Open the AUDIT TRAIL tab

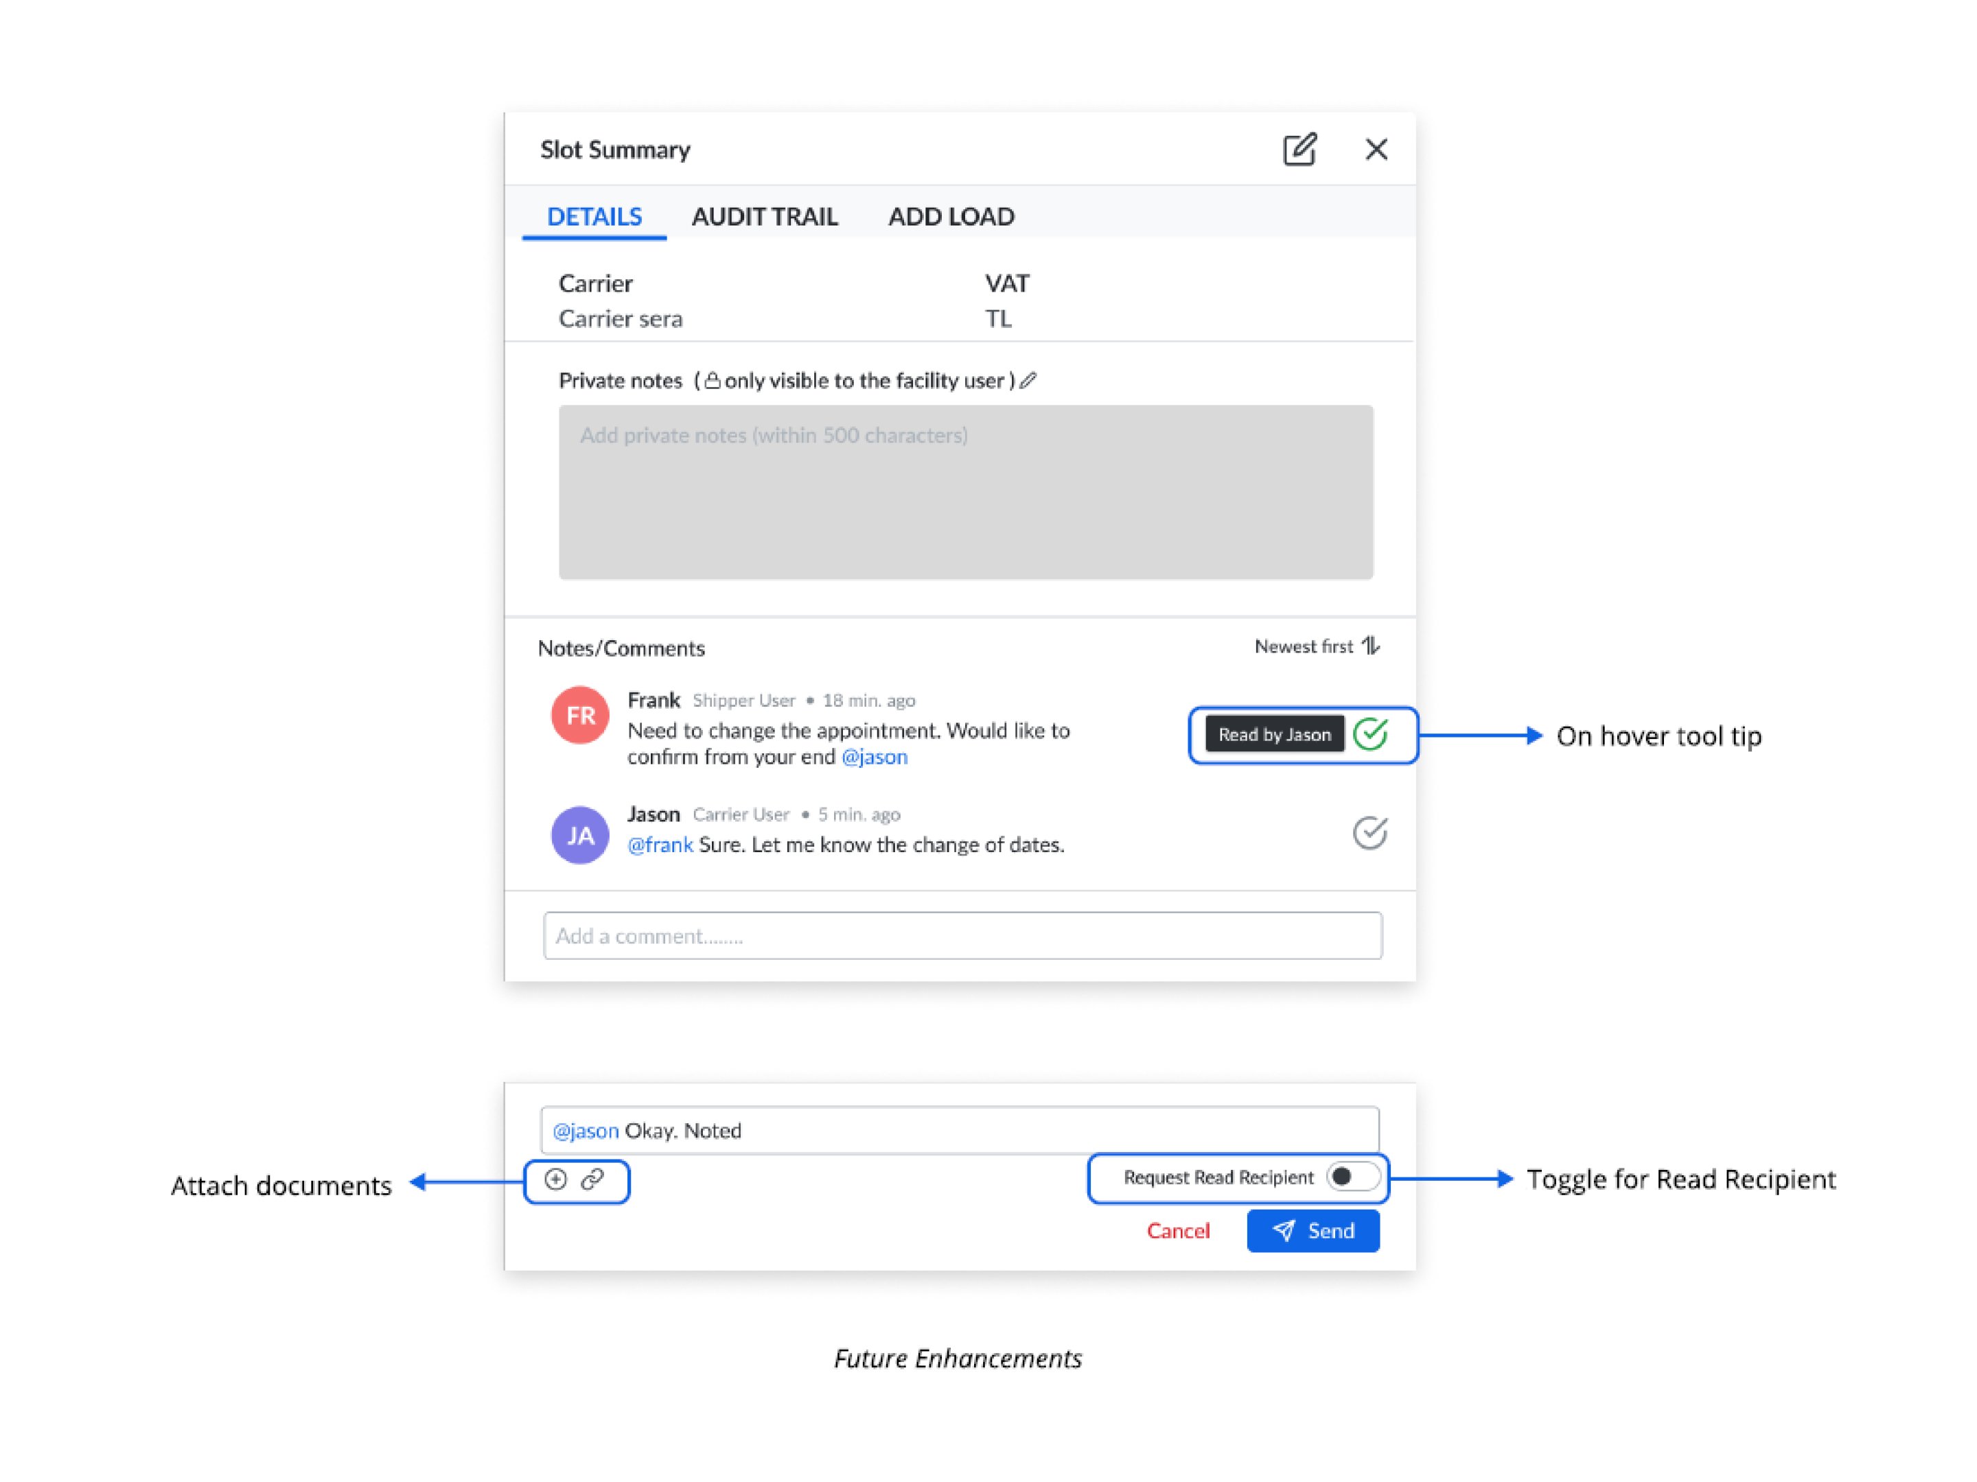[764, 216]
